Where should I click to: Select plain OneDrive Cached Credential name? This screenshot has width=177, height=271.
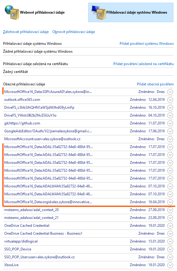click(x=27, y=226)
